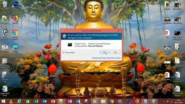Launch PowerPoint from taskbar
The width and height of the screenshot is (185, 104).
[53, 101]
